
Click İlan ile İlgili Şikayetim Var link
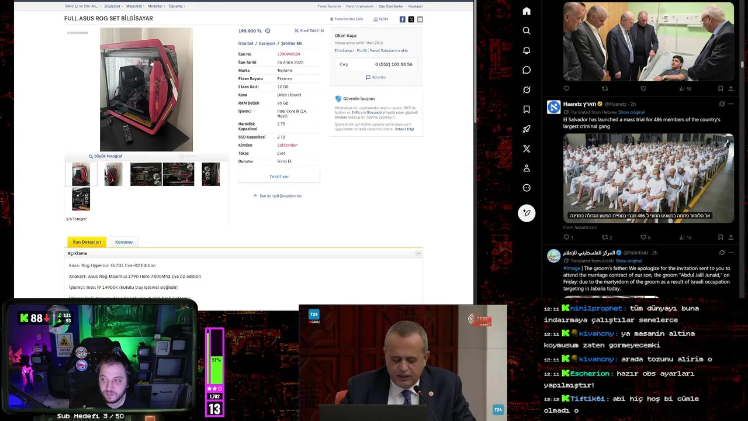(278, 196)
